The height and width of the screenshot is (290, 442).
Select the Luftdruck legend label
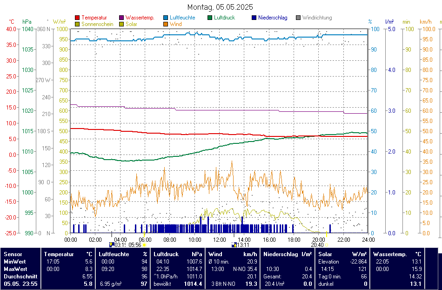pyautogui.click(x=224, y=18)
